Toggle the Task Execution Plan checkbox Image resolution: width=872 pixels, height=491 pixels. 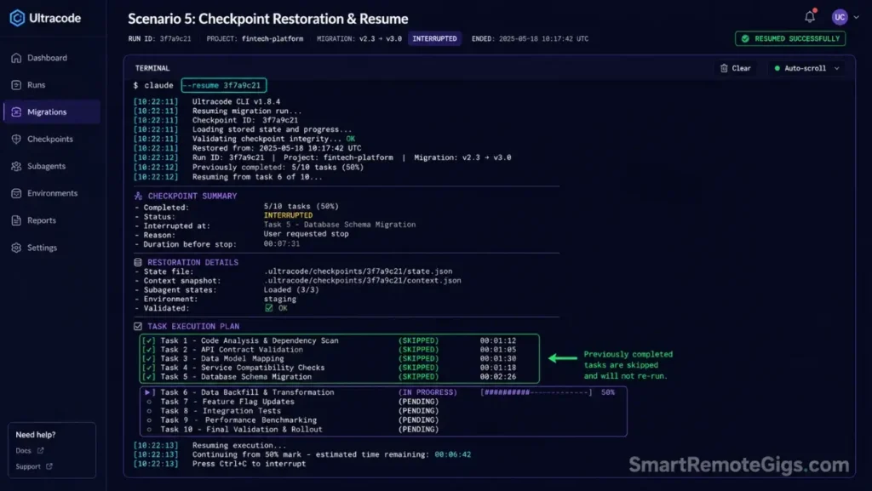pos(138,327)
